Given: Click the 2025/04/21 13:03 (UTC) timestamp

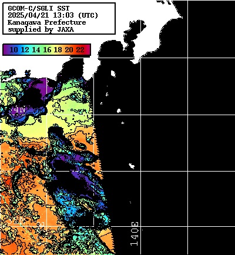Looking at the screenshot, I should [53, 15].
